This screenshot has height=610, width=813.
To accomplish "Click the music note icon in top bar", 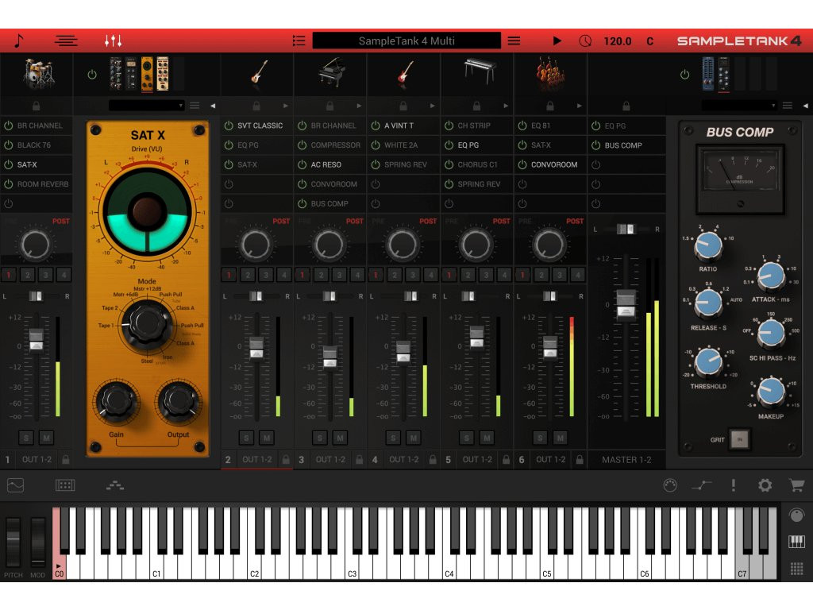I will click(x=19, y=41).
